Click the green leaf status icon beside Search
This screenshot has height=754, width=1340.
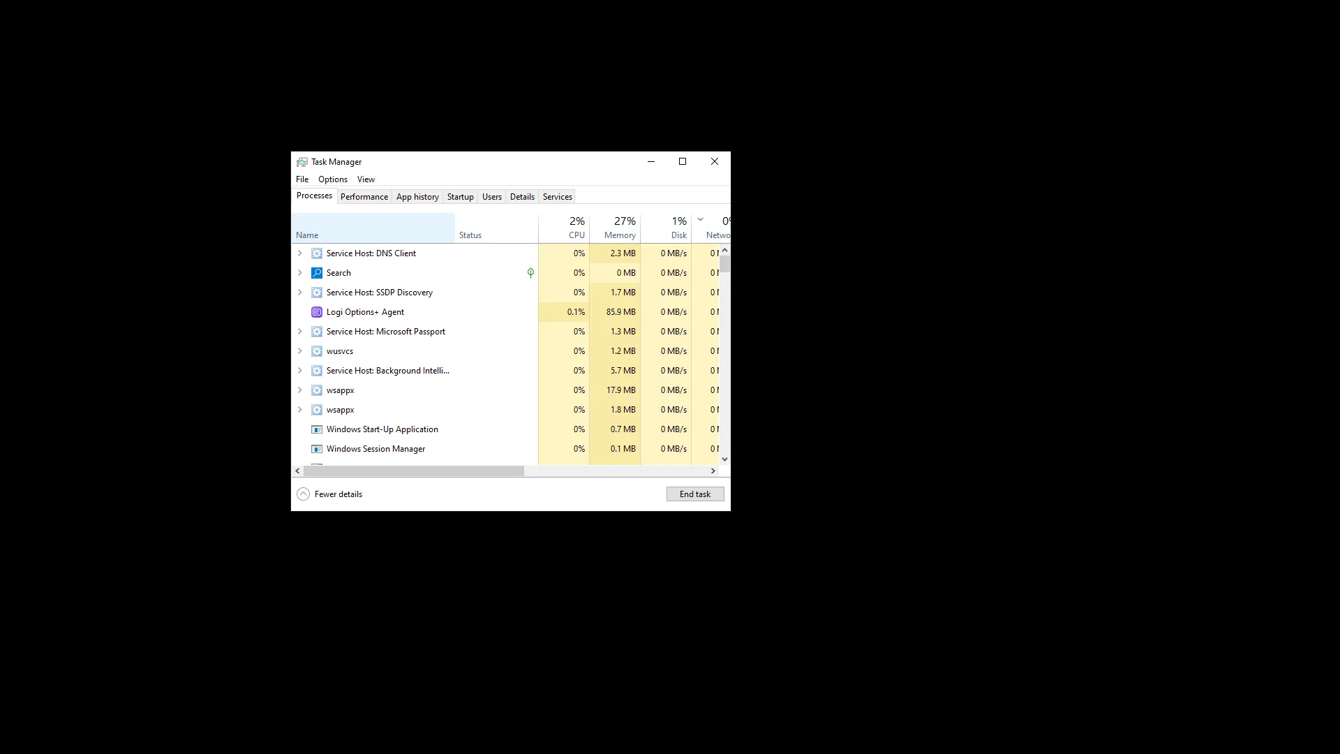[x=530, y=273]
